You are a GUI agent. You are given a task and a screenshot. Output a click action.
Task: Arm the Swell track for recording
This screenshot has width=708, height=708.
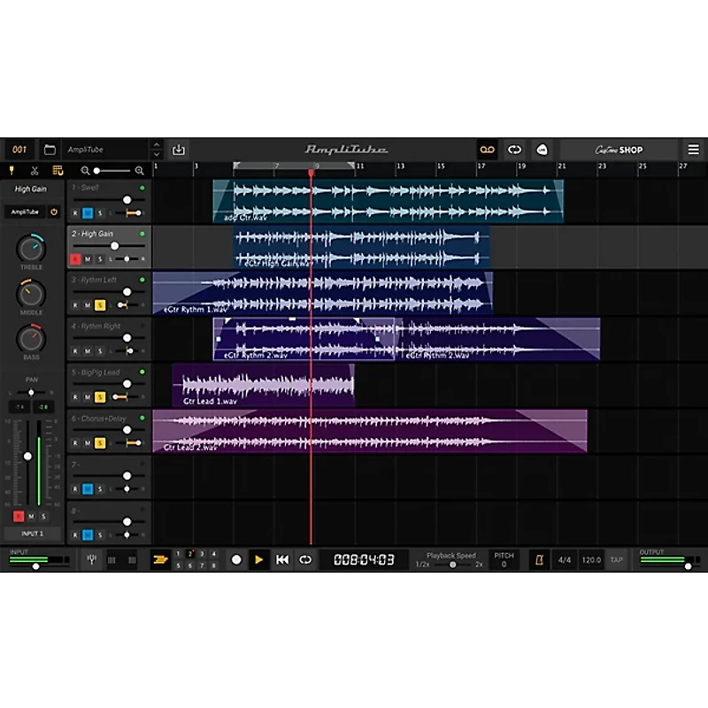(75, 212)
